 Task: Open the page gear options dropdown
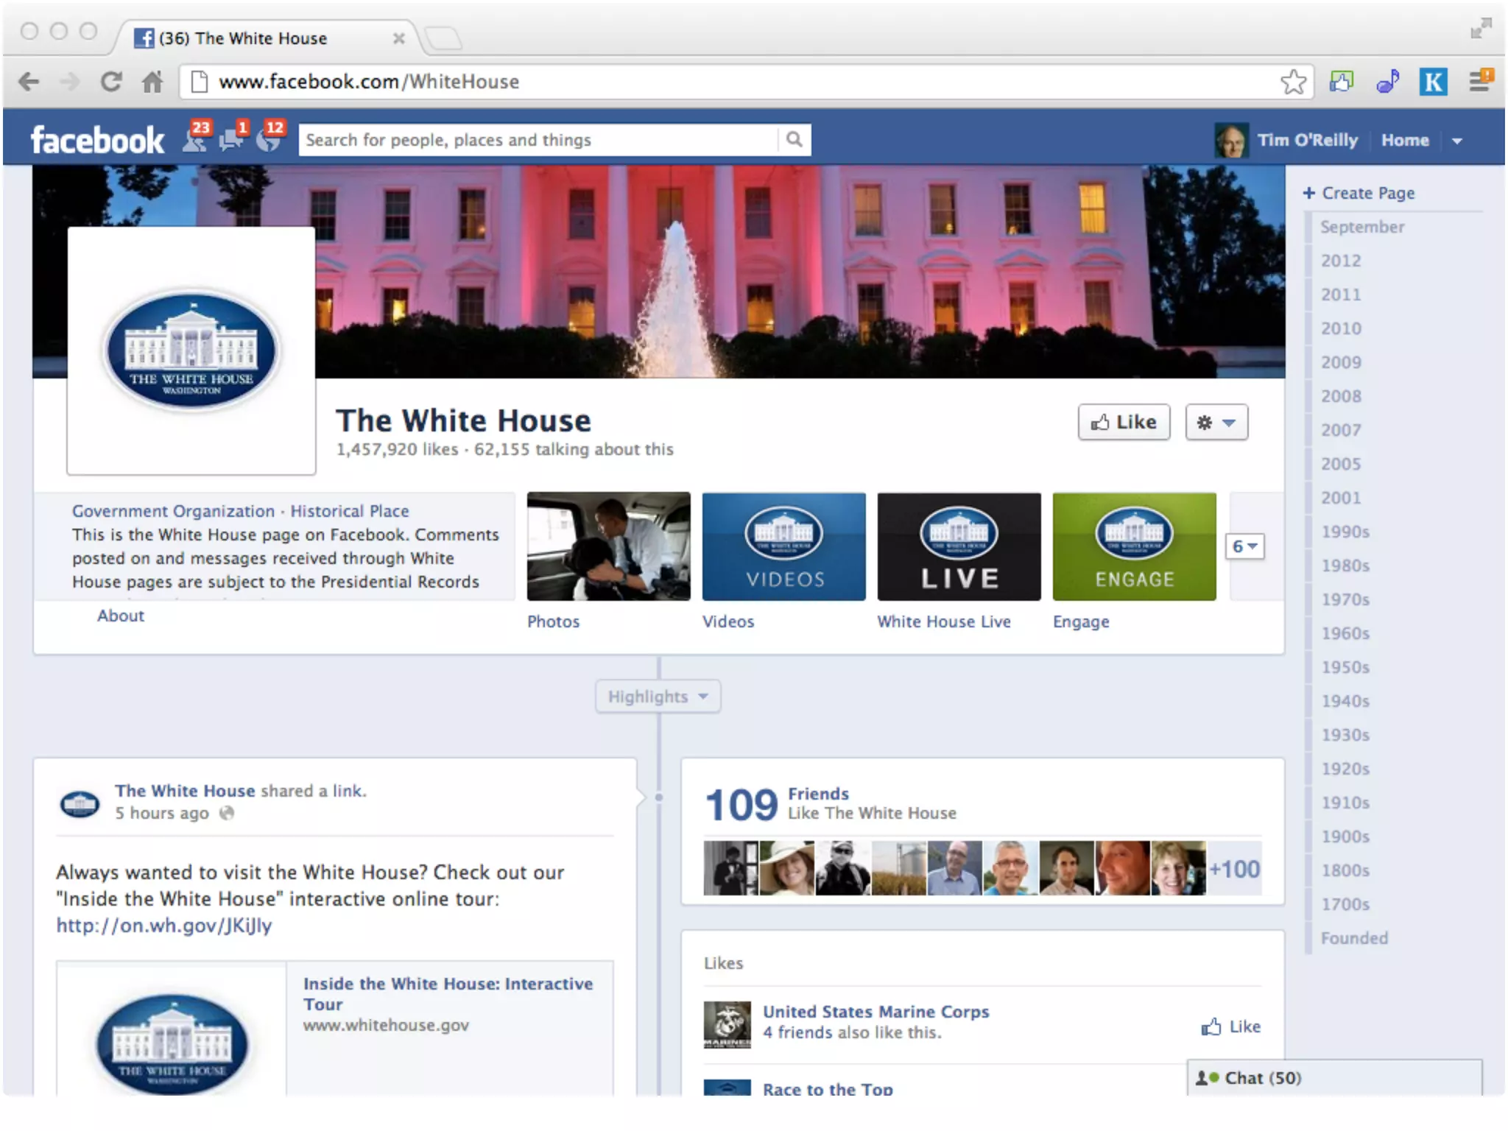click(x=1216, y=422)
